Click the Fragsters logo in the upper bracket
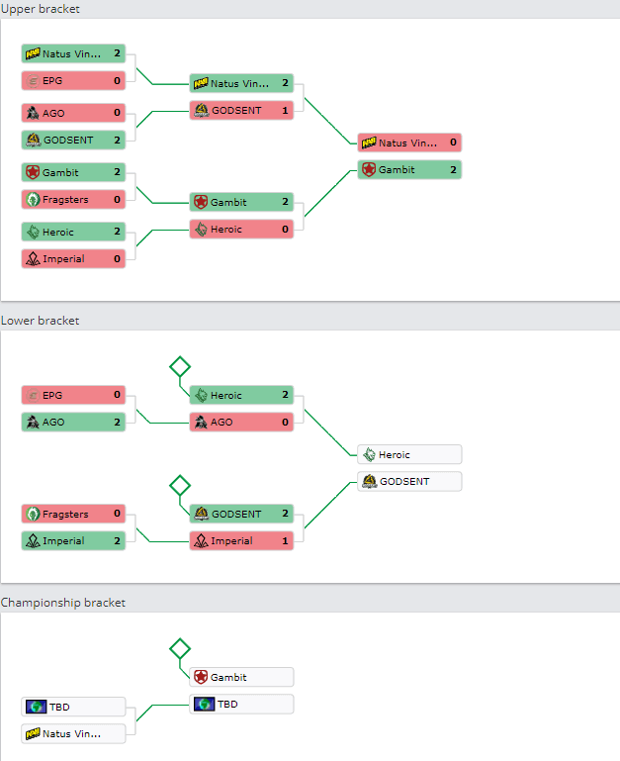Image resolution: width=620 pixels, height=761 pixels. tap(33, 200)
